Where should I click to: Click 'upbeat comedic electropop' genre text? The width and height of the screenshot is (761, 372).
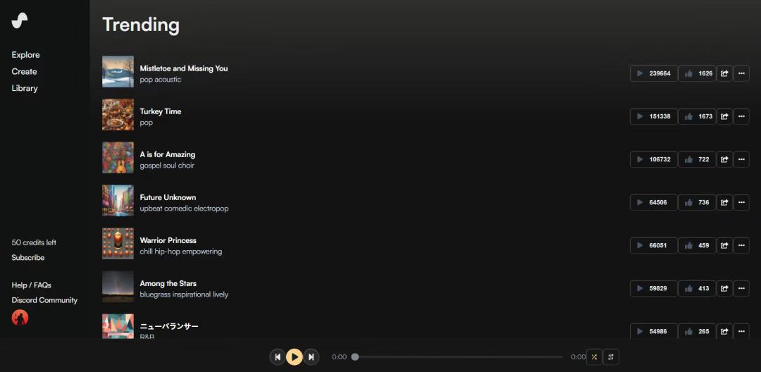pyautogui.click(x=184, y=209)
